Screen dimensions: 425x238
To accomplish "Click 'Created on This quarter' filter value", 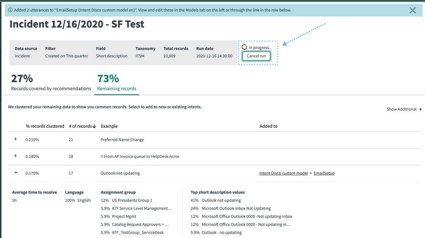I will 67,56.
